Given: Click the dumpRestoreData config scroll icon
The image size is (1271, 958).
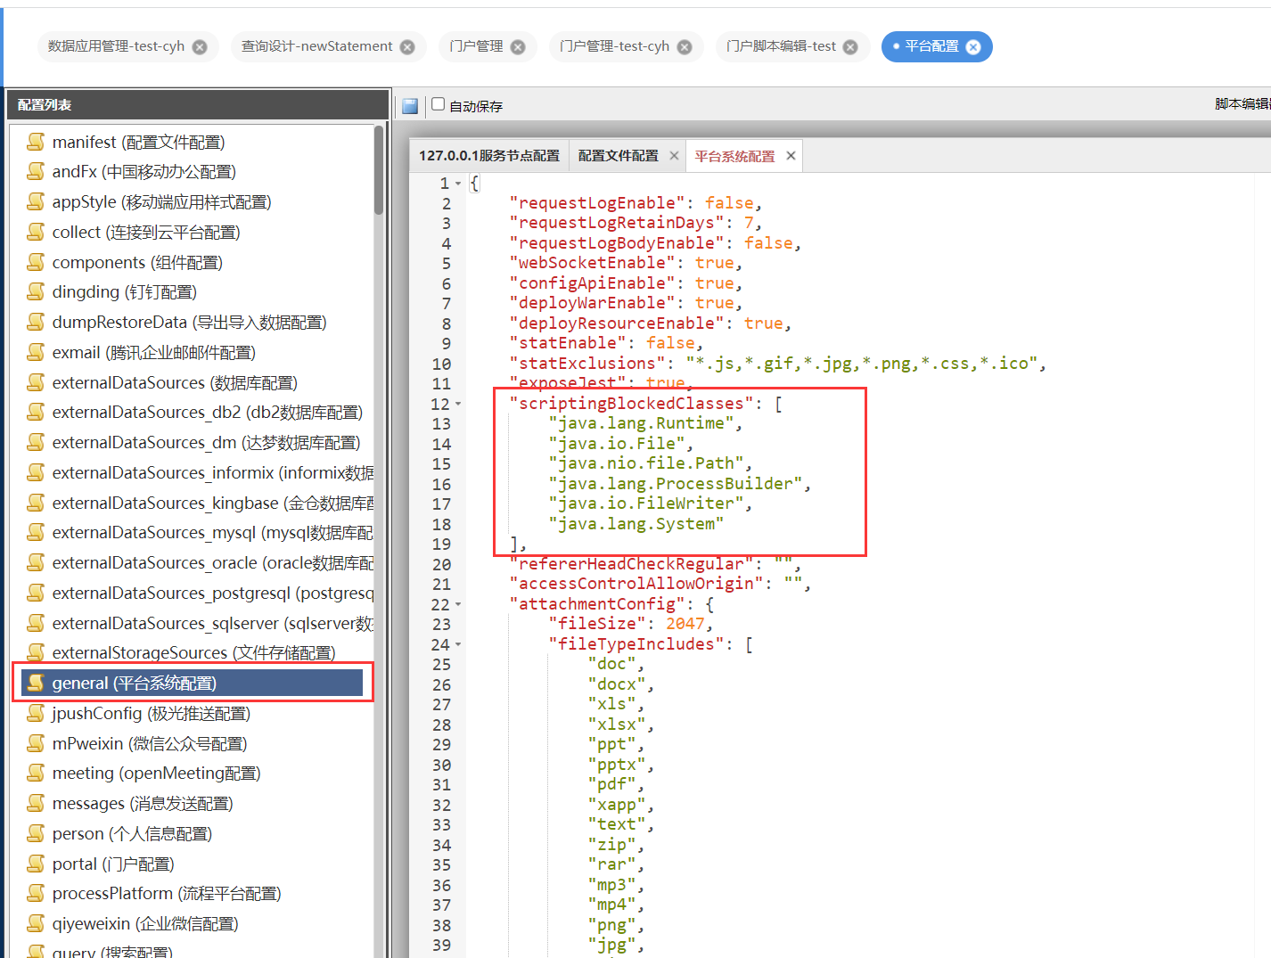Looking at the screenshot, I should (36, 322).
